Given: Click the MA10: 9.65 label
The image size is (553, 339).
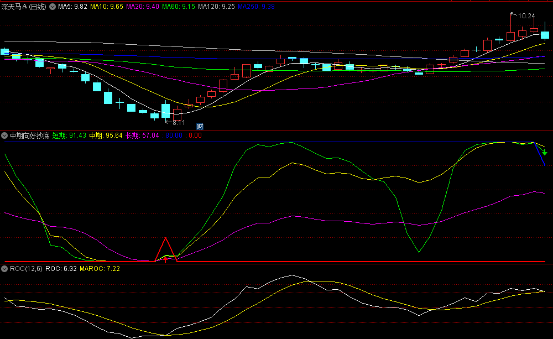Looking at the screenshot, I should coord(107,7).
